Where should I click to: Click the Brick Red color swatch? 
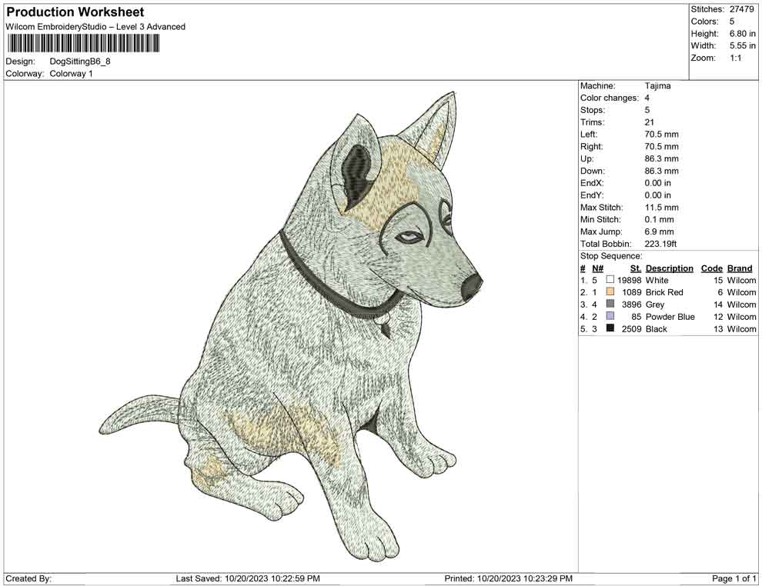click(x=610, y=291)
